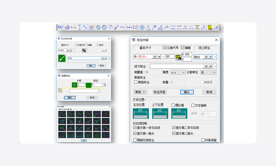
Task: Enable the 等距标注 checkbox
Action: pos(136,82)
